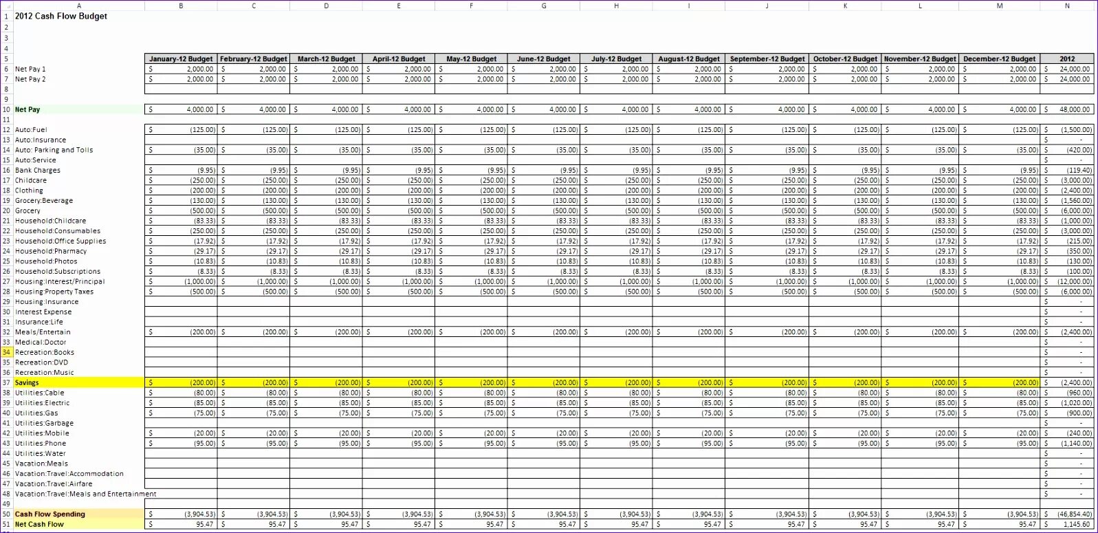The width and height of the screenshot is (1098, 533).
Task: Click the February-12 Budget header cell
Action: point(254,59)
